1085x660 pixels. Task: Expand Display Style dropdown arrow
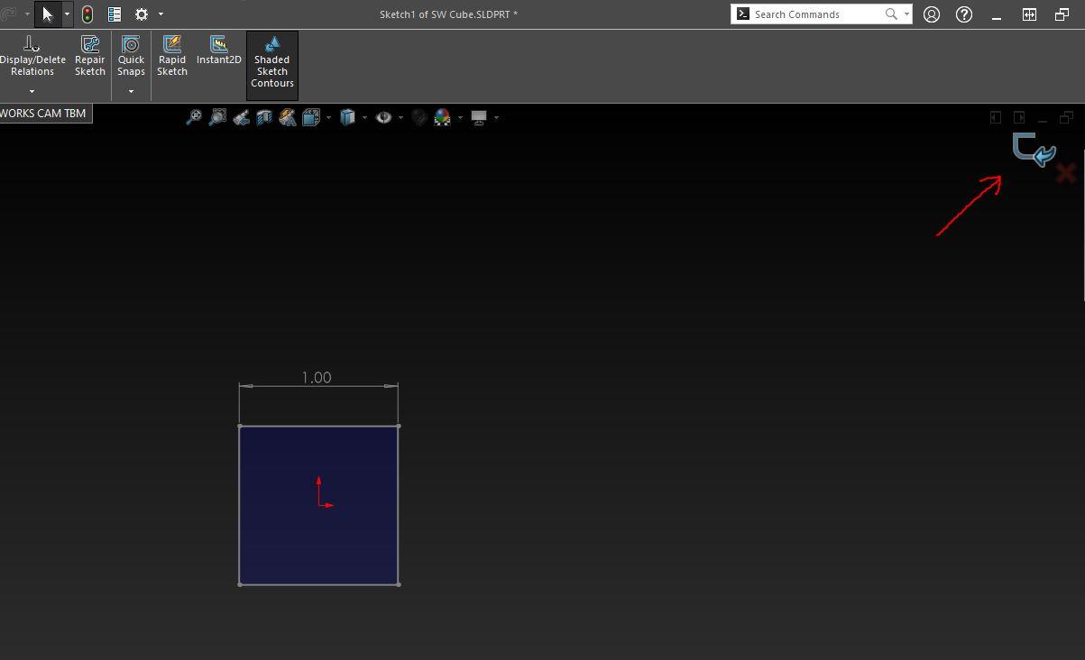pyautogui.click(x=364, y=117)
